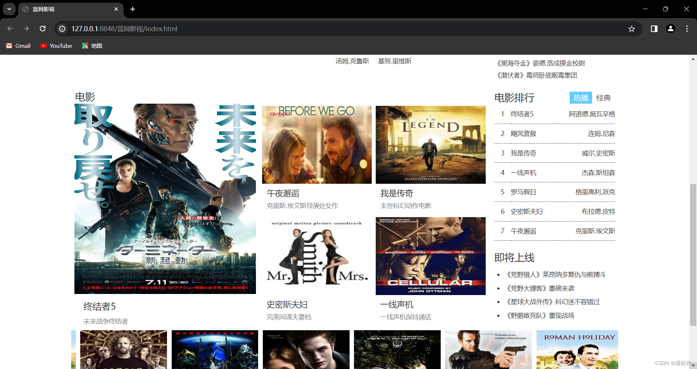Screen dimensions: 697x369
Task: Click the browser back arrow
Action: coord(10,29)
